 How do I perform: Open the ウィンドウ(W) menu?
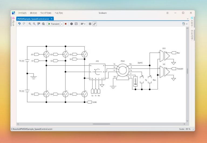click(46, 13)
